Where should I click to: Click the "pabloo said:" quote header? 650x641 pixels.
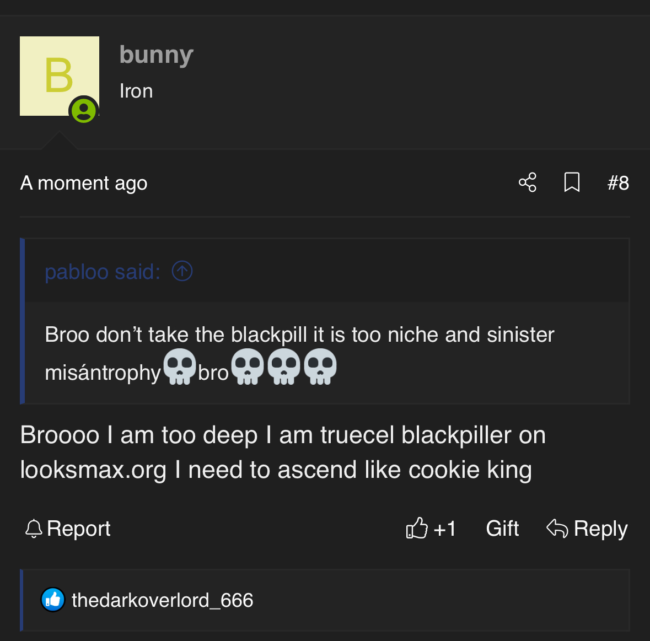103,272
